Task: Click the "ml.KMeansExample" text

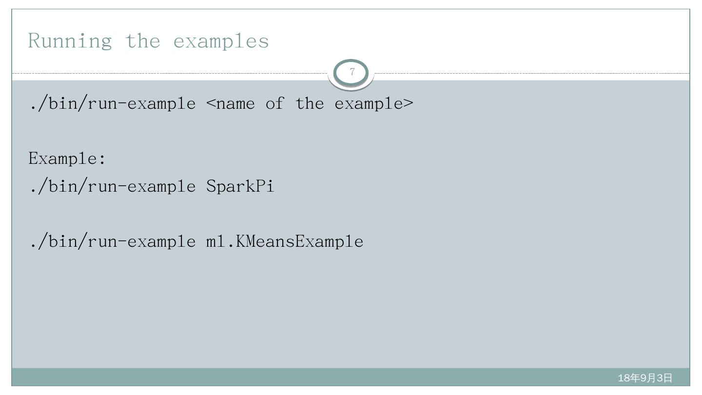Action: tap(285, 241)
